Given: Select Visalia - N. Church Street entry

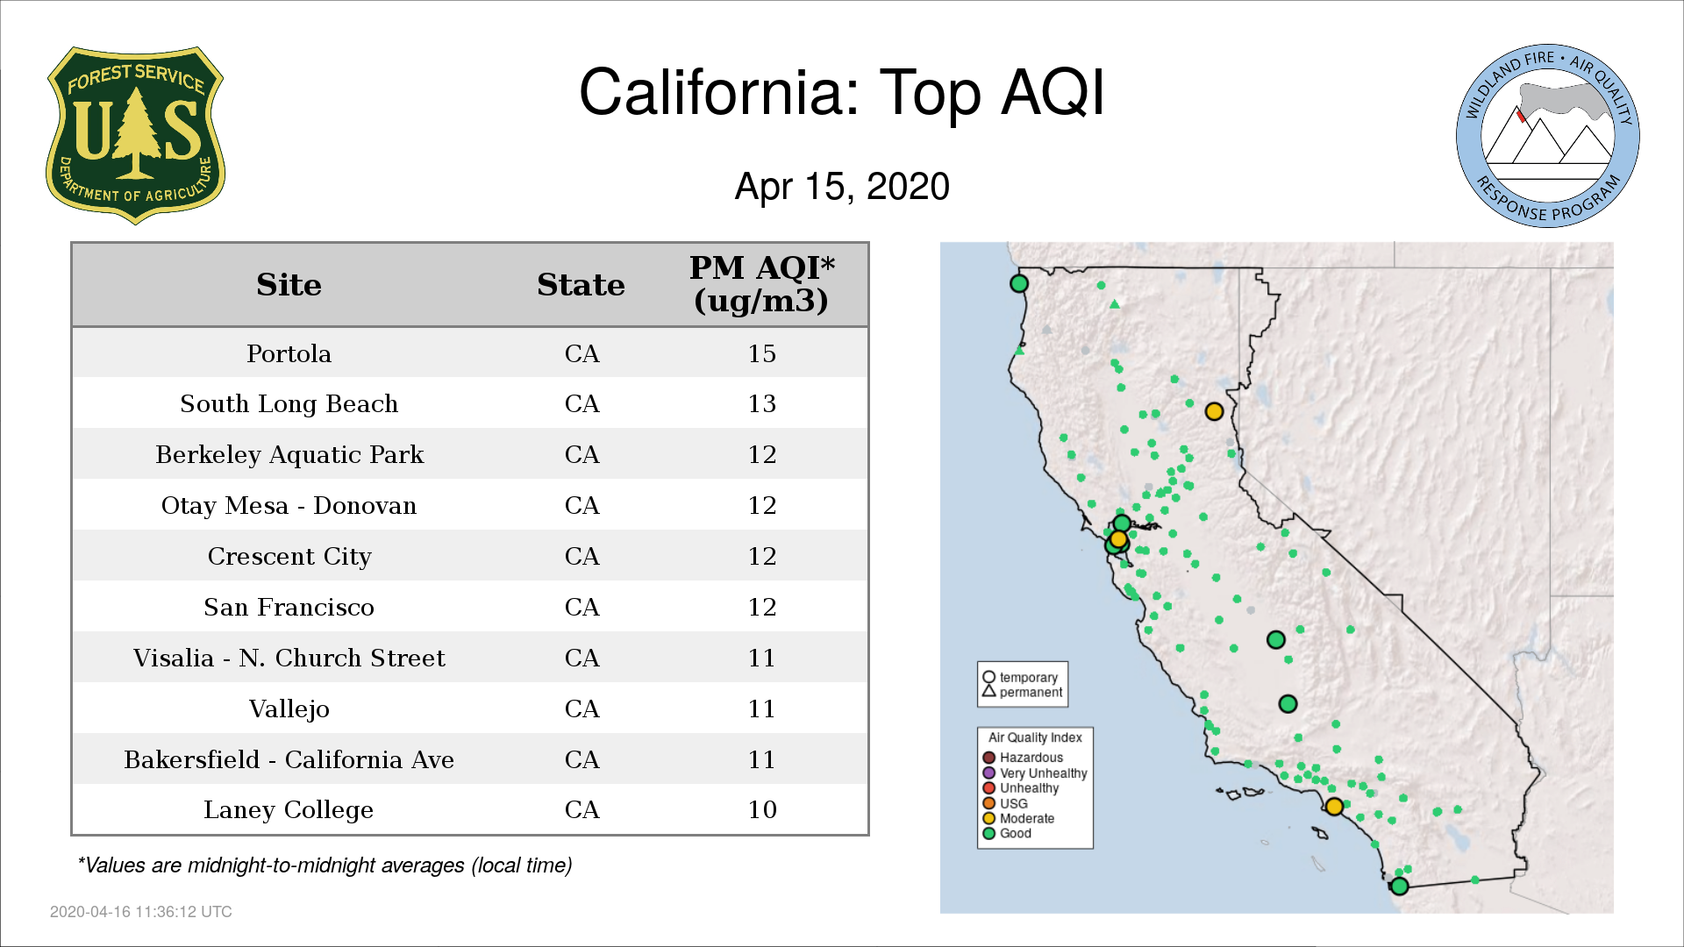Looking at the screenshot, I should [289, 658].
